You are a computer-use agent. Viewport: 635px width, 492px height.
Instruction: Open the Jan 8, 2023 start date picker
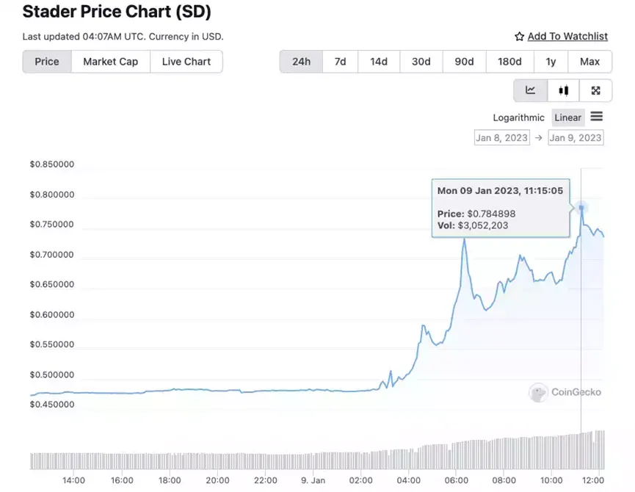(x=502, y=137)
